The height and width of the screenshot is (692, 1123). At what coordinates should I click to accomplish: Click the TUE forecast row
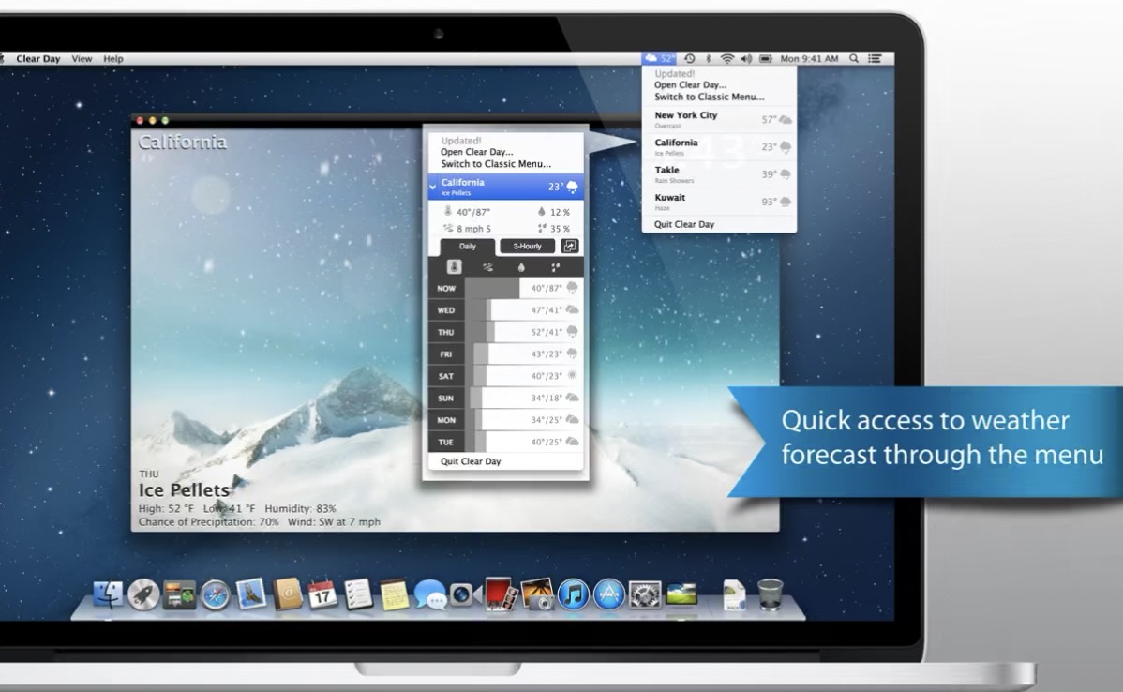coord(505,442)
